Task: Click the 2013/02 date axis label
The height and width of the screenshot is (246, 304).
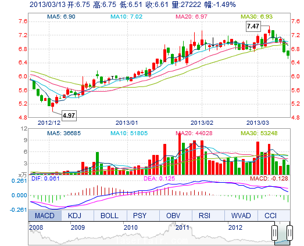Action: coord(202,122)
